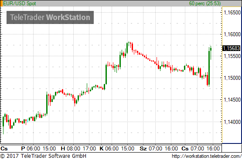Click the tall green candle at far right
This screenshot has width=242, height=160.
click(x=209, y=67)
